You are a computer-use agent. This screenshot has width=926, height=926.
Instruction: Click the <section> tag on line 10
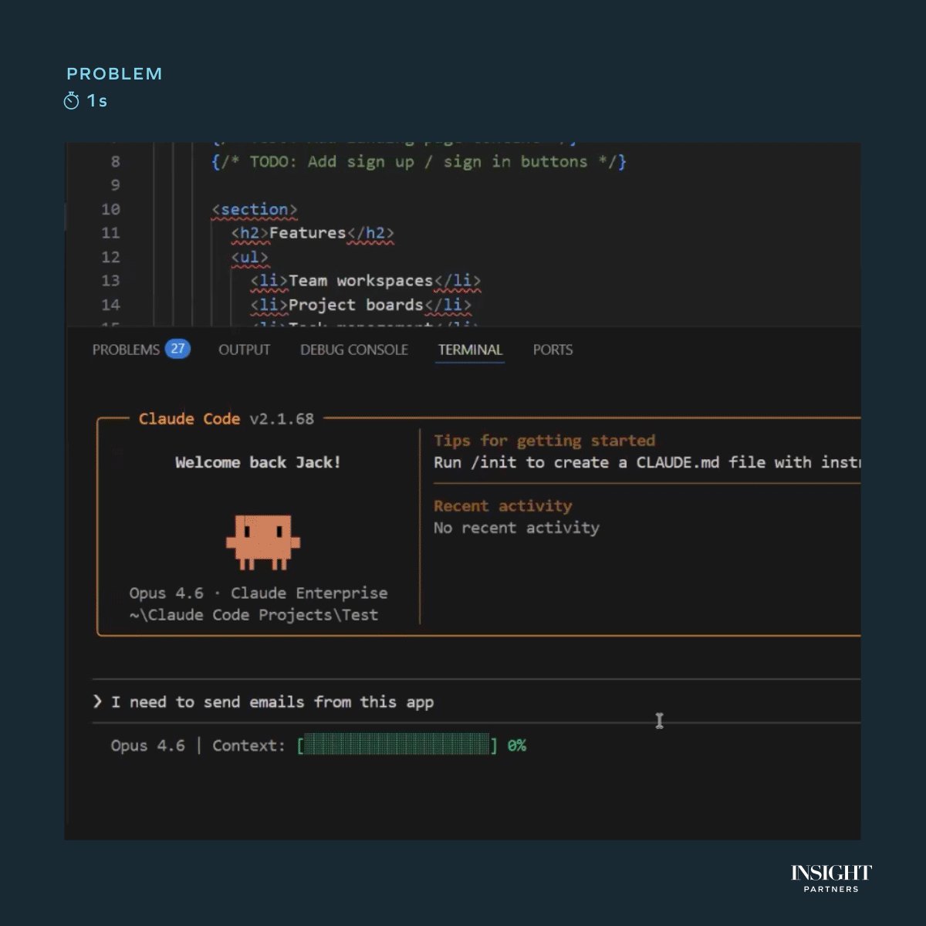point(255,209)
